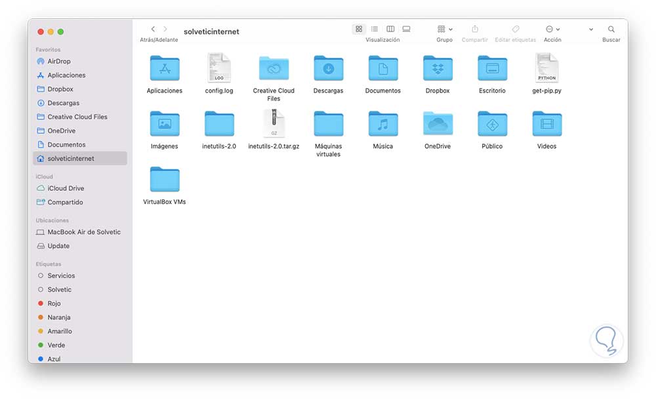
Task: Go forward with the right chevron
Action: click(x=165, y=29)
